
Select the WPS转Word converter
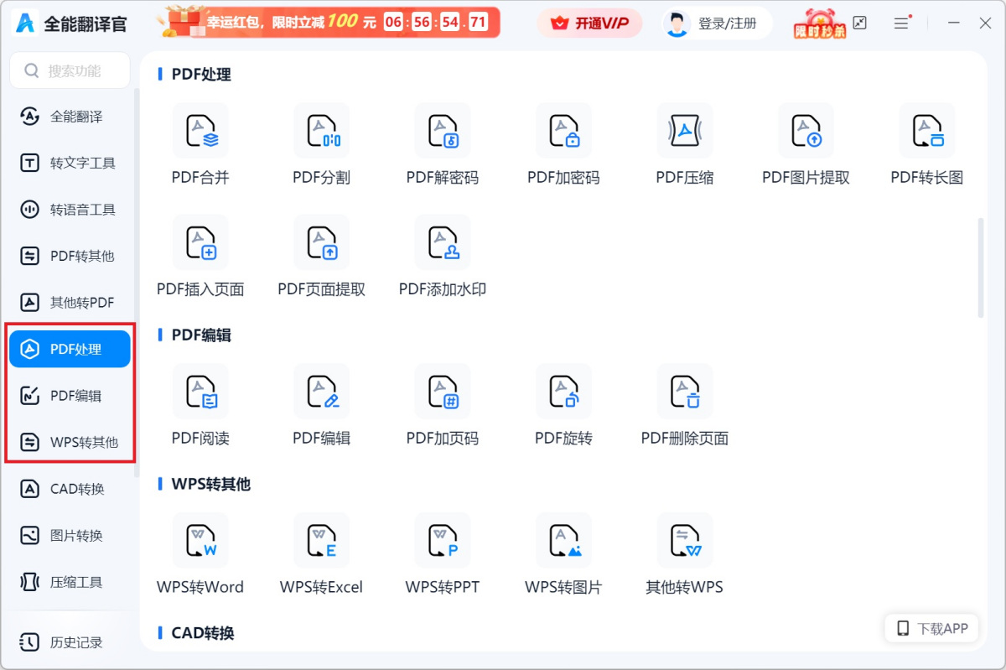200,553
